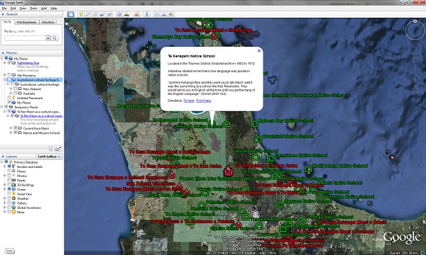Toggle the sunlight toolbar icon
This screenshot has width=426, height=255.
[126, 14]
